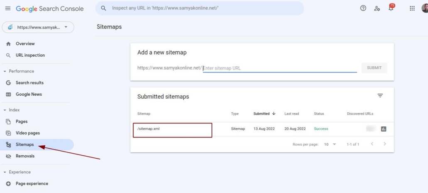Click the Video pages icon

click(x=8, y=133)
